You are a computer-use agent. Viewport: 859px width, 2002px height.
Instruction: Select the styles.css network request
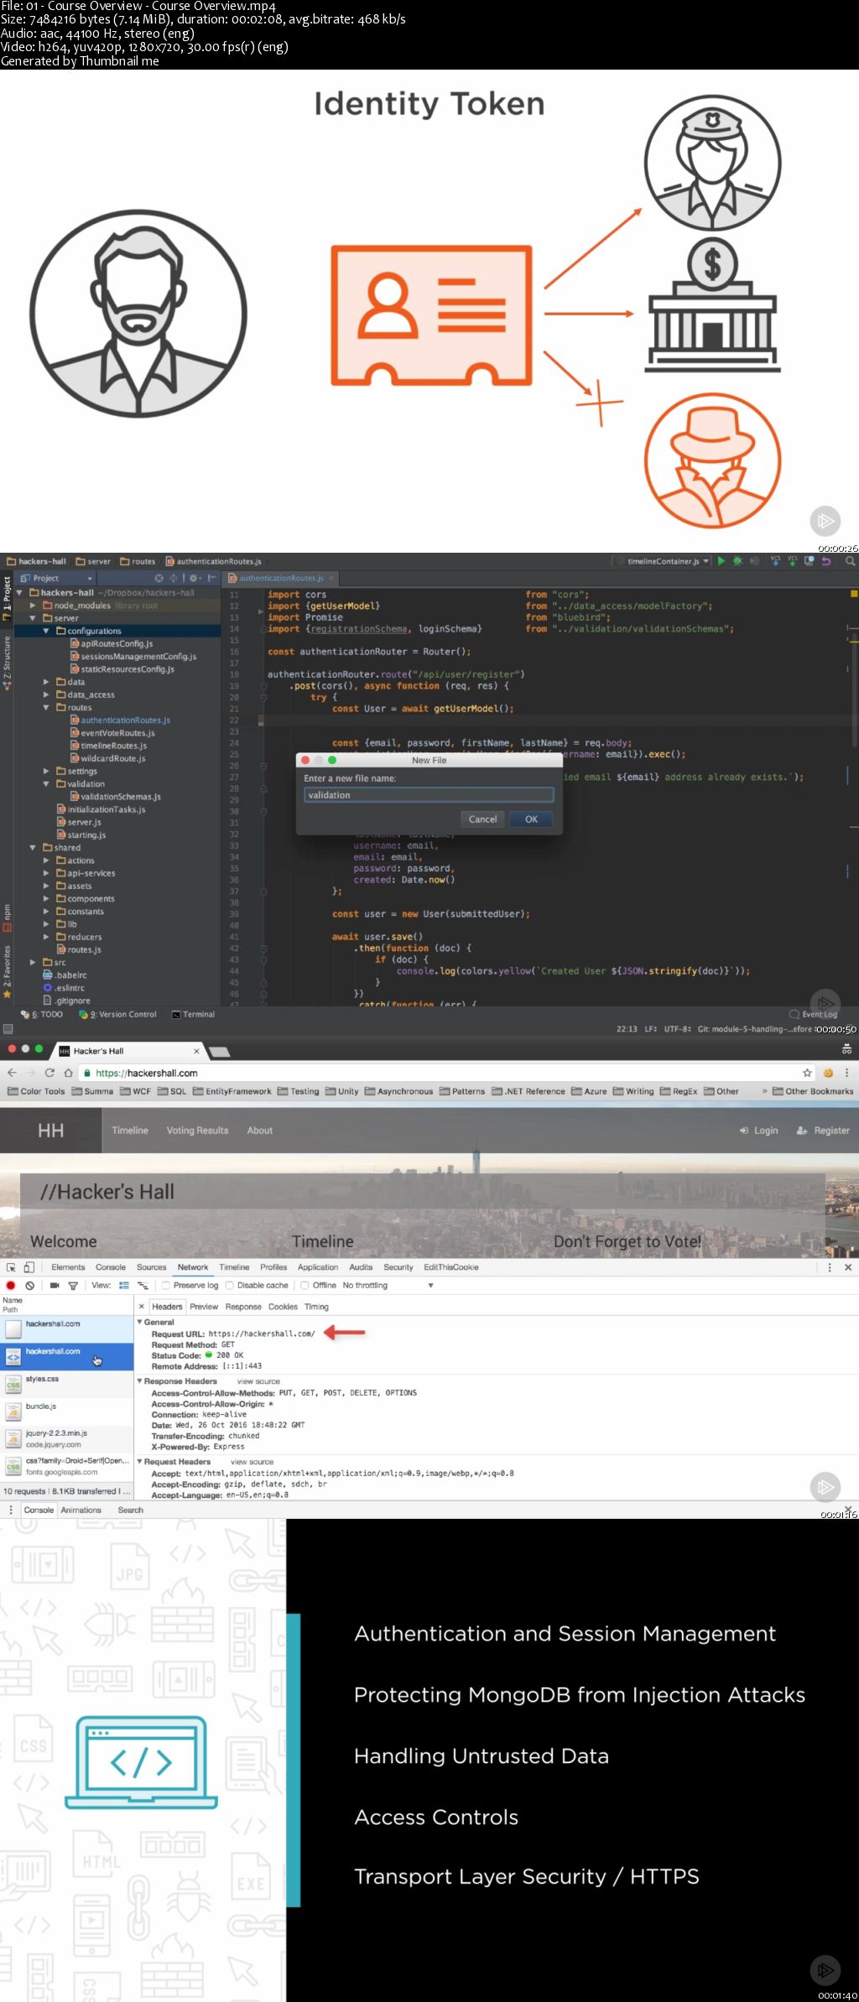coord(67,1384)
